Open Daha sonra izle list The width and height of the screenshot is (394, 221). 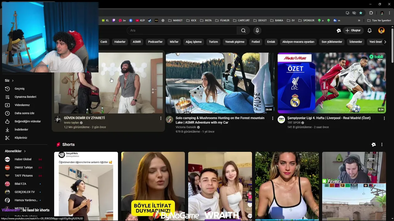(x=25, y=113)
